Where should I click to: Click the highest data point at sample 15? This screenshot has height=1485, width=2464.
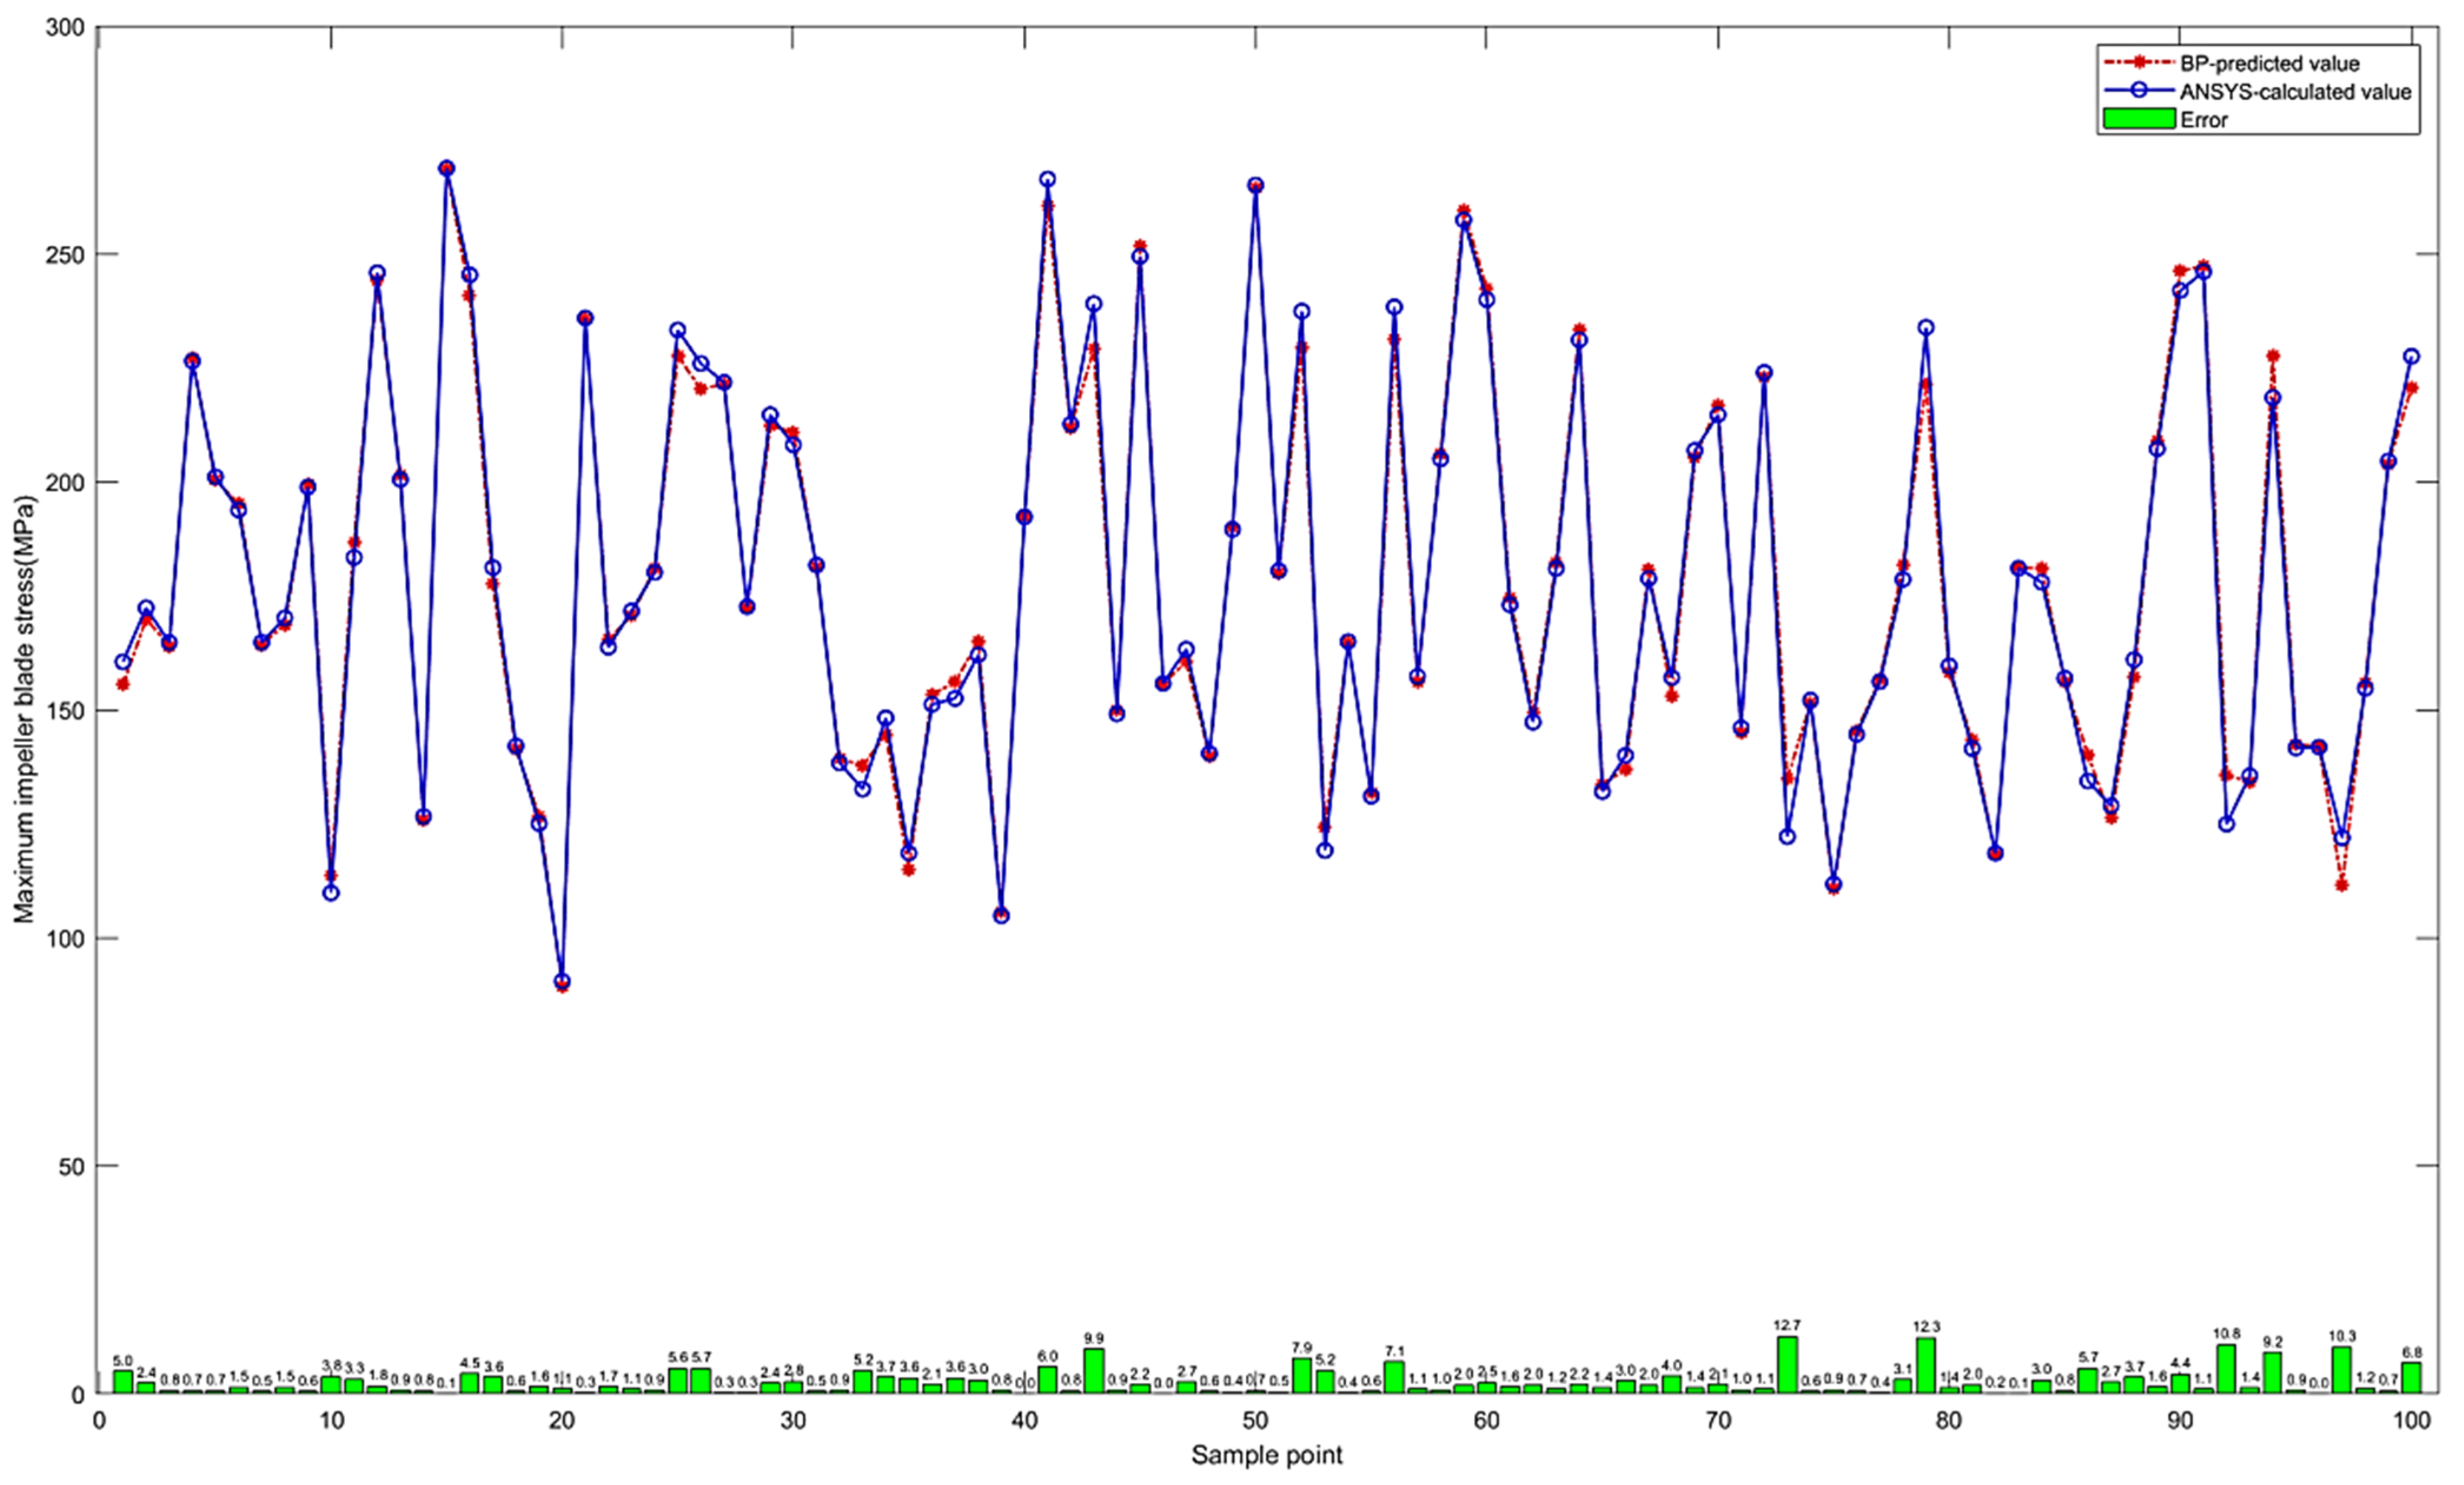click(446, 168)
